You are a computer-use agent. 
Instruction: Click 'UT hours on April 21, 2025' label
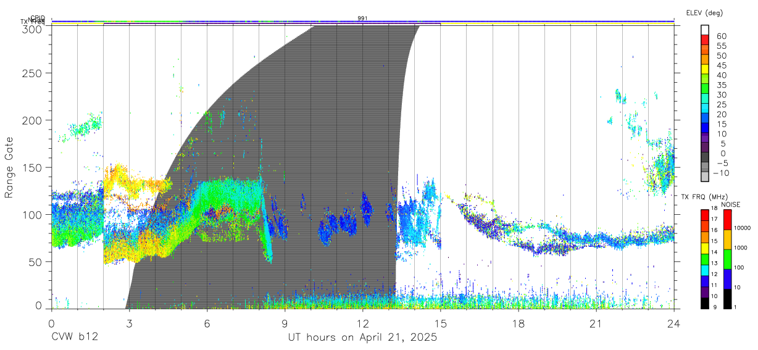pos(362,338)
